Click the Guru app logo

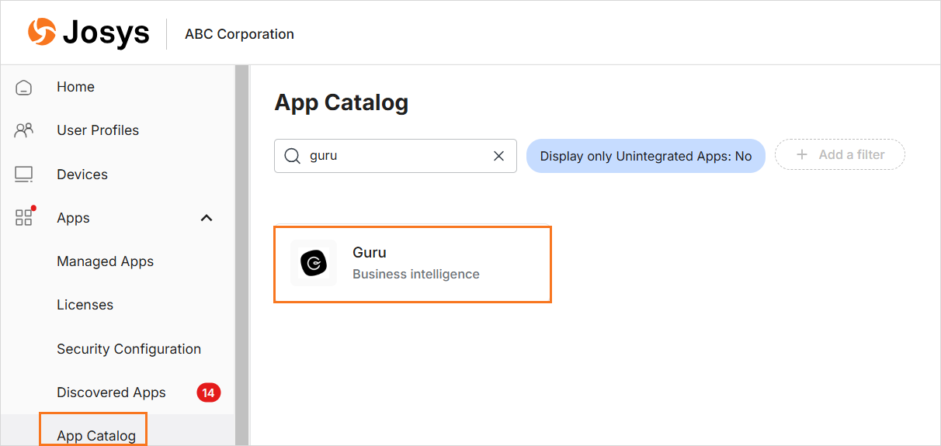(x=314, y=263)
